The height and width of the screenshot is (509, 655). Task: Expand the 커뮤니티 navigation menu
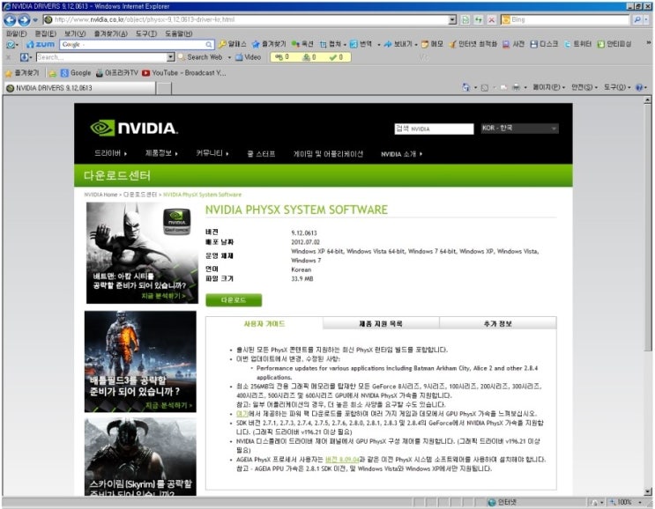point(212,153)
